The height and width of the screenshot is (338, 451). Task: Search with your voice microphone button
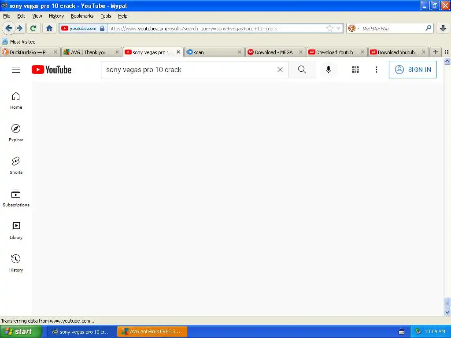[329, 70]
